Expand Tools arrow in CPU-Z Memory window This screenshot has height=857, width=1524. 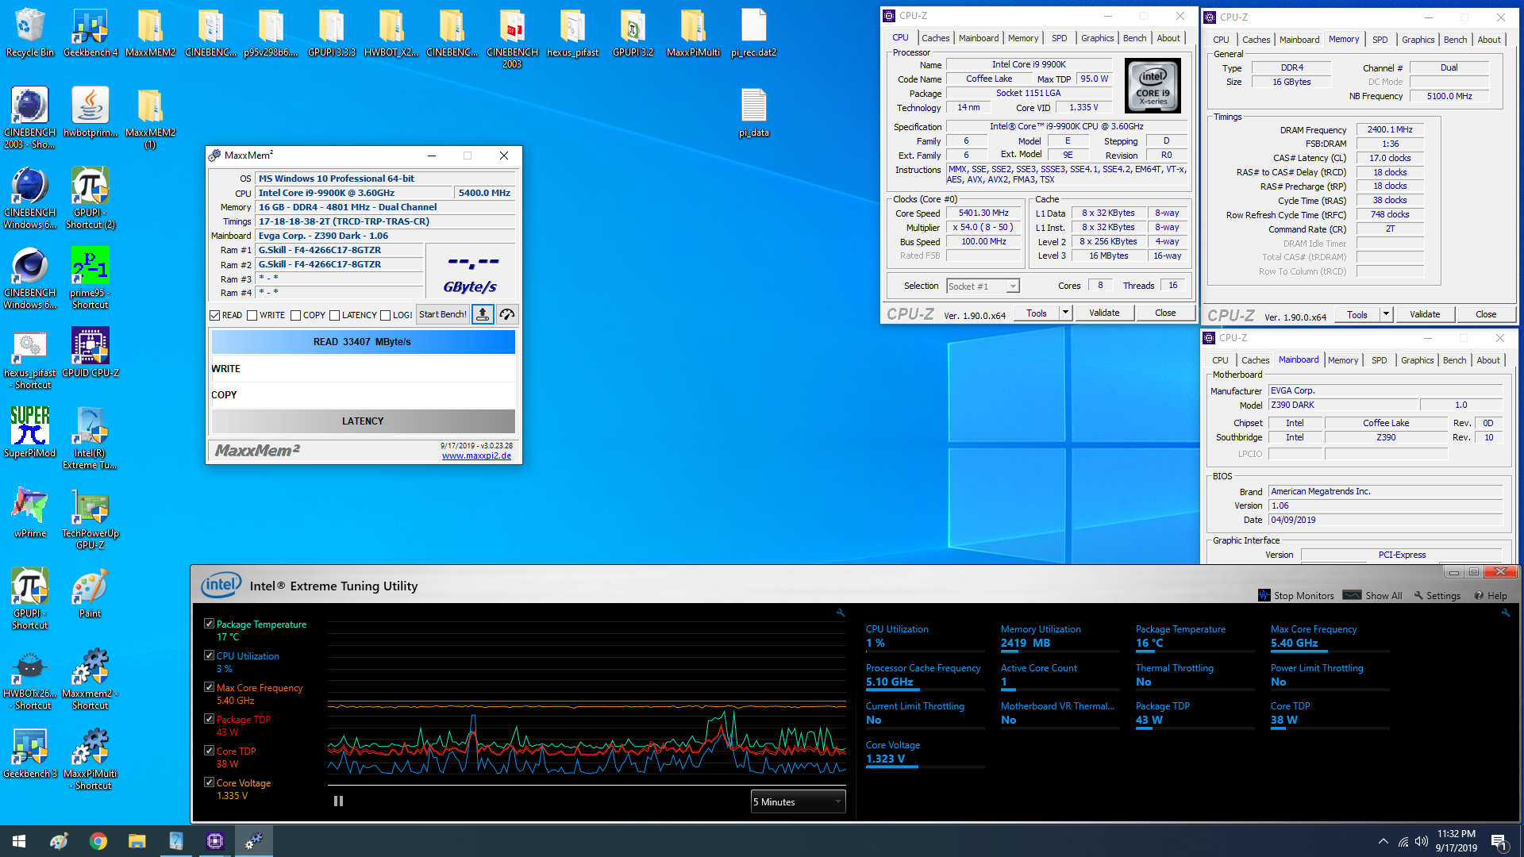pyautogui.click(x=1386, y=314)
